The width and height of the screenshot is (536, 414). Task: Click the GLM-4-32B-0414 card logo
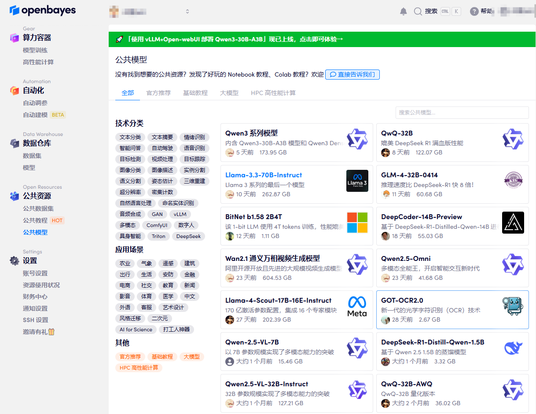513,181
